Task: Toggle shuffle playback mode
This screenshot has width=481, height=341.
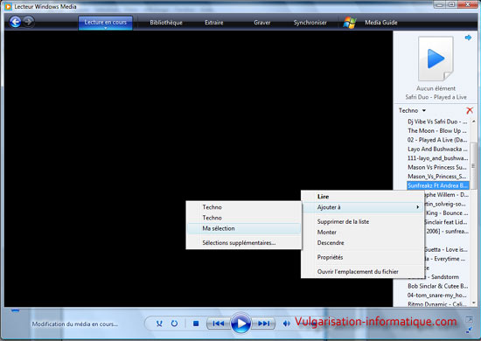Action: [x=159, y=324]
